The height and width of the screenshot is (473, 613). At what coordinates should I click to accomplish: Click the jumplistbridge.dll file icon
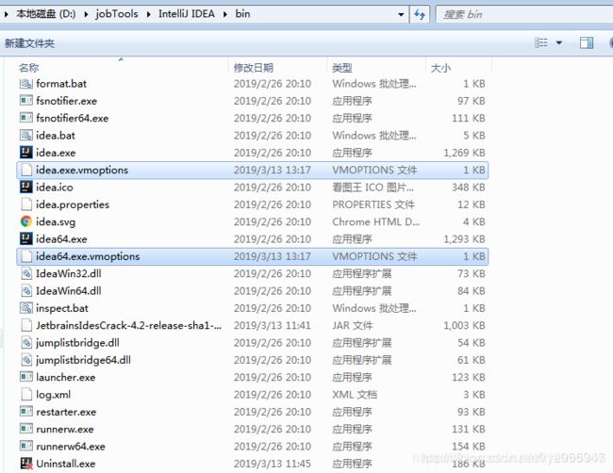pos(26,343)
